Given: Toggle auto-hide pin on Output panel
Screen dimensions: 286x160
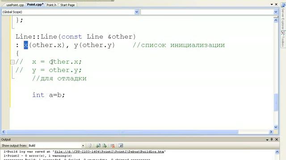Looking at the screenshot, I should coord(272,139).
